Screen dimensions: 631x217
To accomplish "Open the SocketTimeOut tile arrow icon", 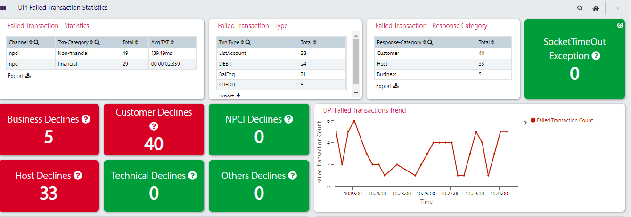I will pos(620,25).
